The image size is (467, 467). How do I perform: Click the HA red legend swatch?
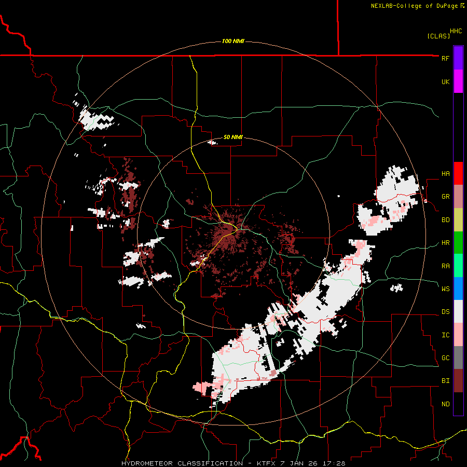coord(458,173)
